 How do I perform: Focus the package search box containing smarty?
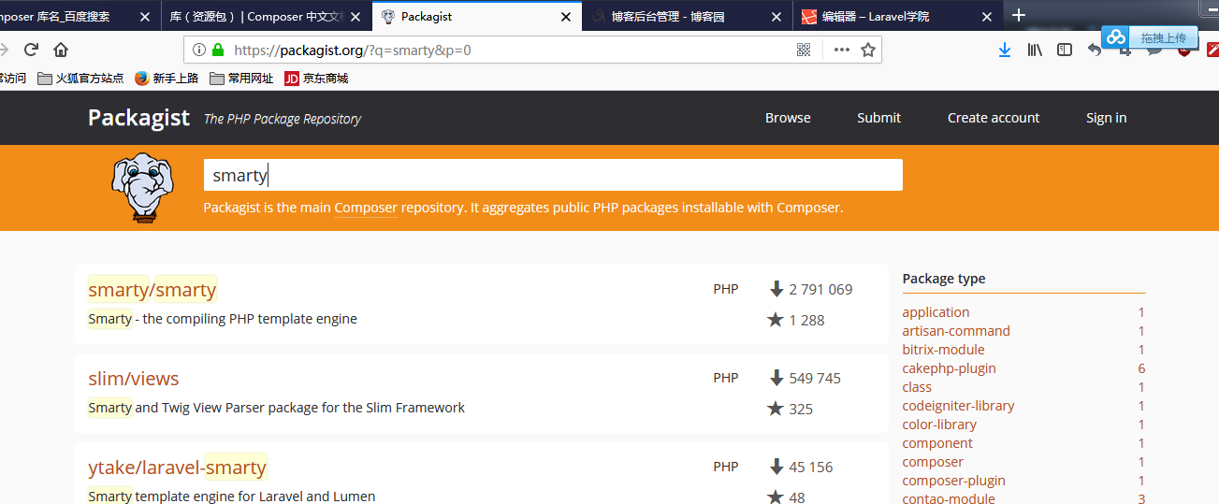[553, 175]
